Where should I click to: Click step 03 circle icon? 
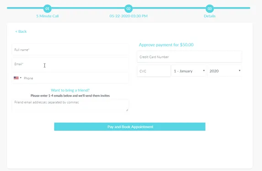coord(209,9)
